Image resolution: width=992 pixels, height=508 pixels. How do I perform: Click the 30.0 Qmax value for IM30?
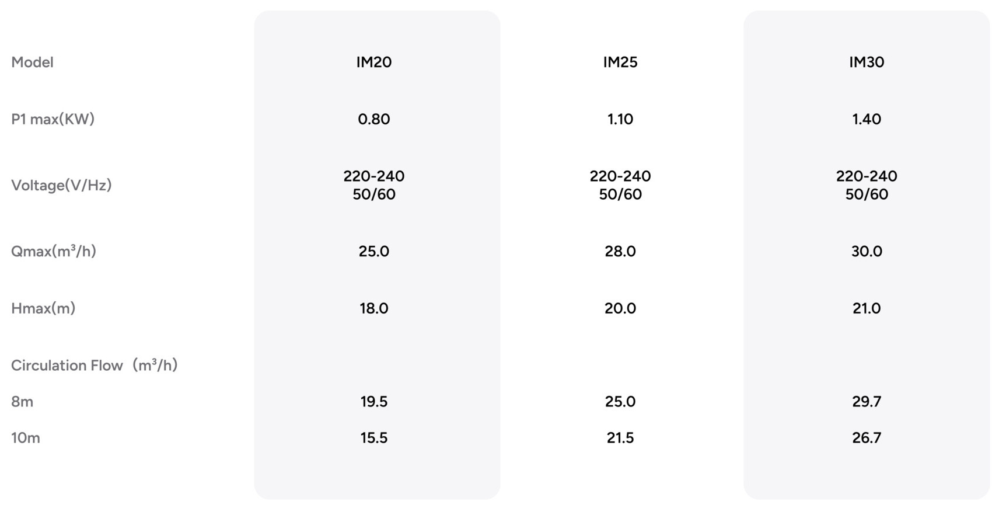pyautogui.click(x=867, y=251)
